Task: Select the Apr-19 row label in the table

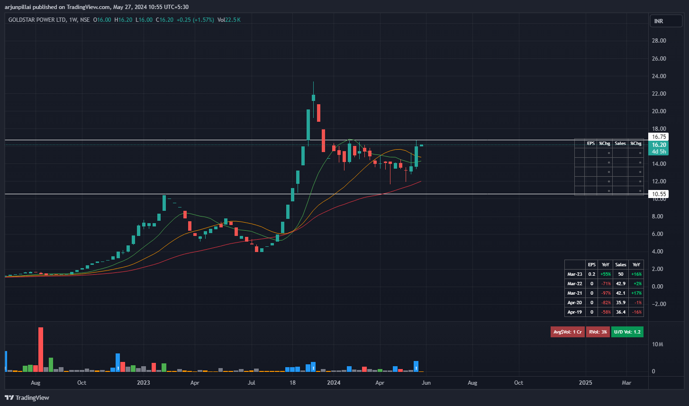Action: (575, 312)
